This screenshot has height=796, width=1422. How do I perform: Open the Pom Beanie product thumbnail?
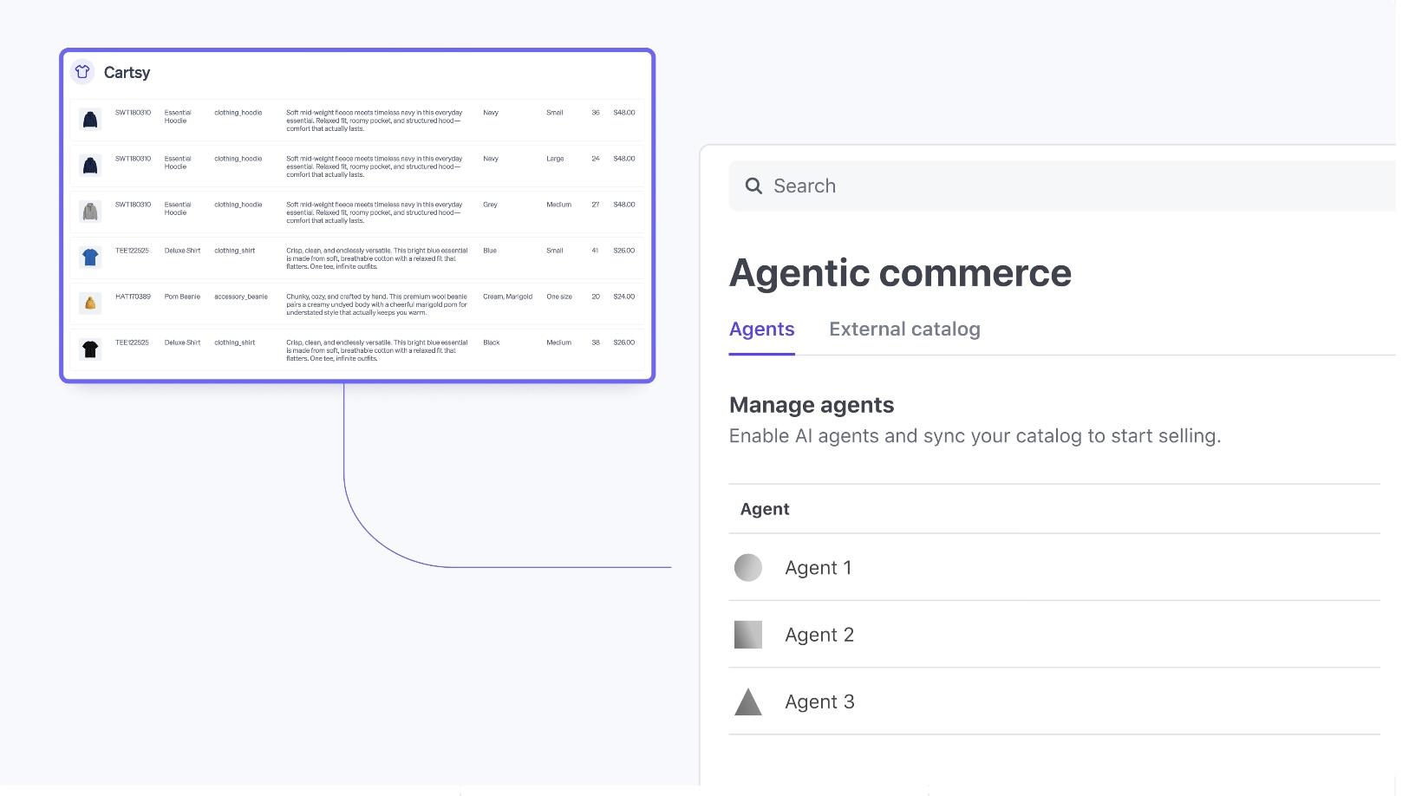coord(90,303)
